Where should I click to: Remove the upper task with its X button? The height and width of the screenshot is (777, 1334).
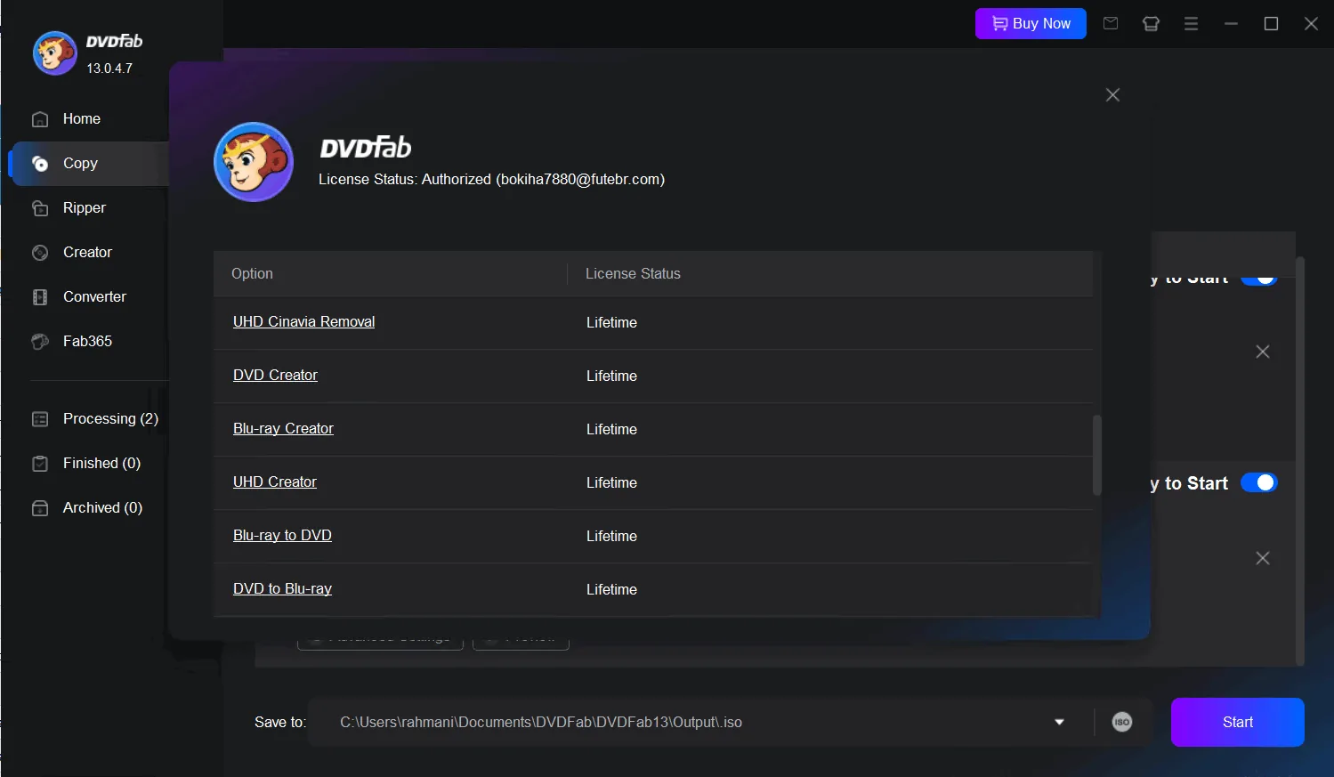1263,352
